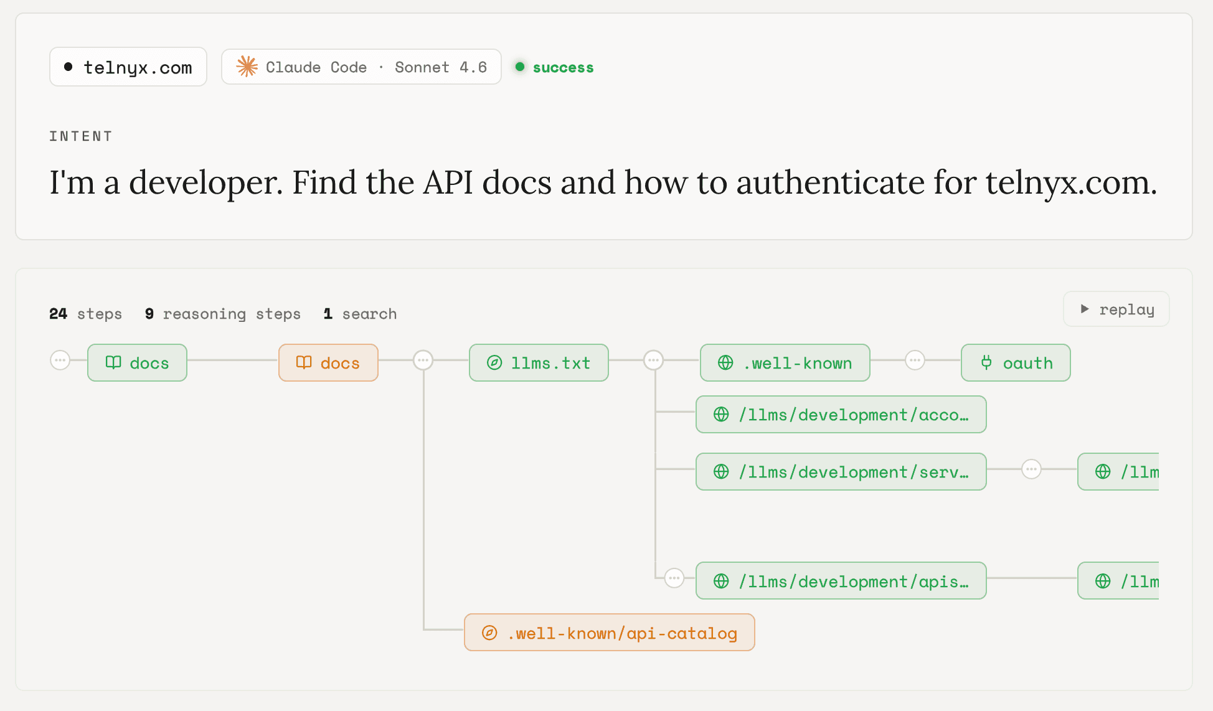Screen dimensions: 1213x711
Task: Expand ellipsis node before /llms/development/apis…
Action: [674, 578]
